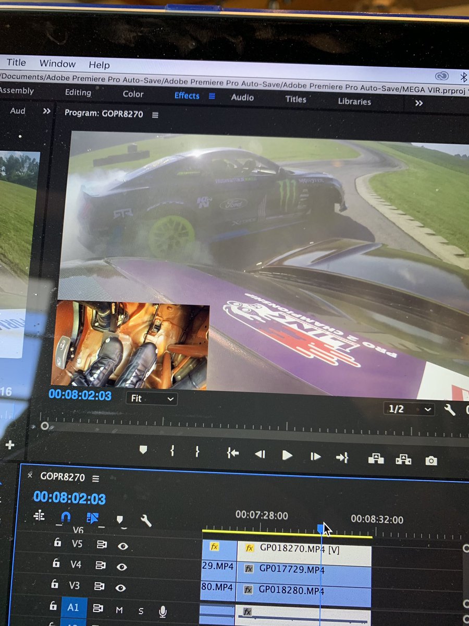Image resolution: width=469 pixels, height=626 pixels.
Task: Click timeline playhead marker
Action: pos(321,528)
